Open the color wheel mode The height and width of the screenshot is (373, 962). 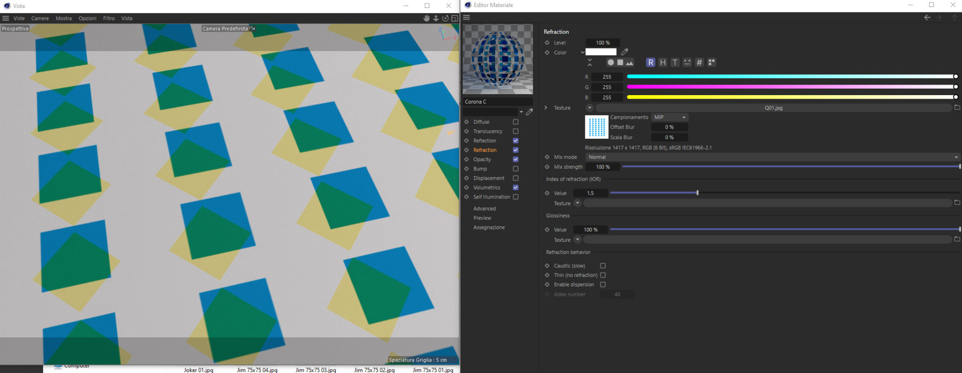tap(610, 63)
